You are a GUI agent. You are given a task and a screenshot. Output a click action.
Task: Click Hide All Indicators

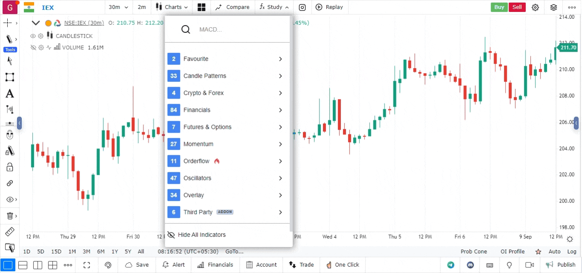point(201,235)
